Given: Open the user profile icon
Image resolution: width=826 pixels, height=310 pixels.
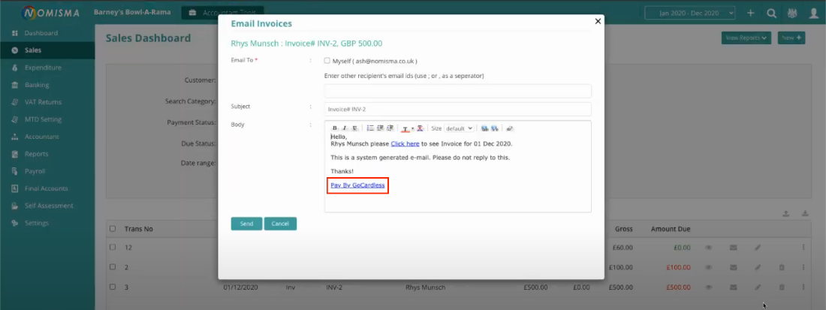Looking at the screenshot, I should 814,14.
